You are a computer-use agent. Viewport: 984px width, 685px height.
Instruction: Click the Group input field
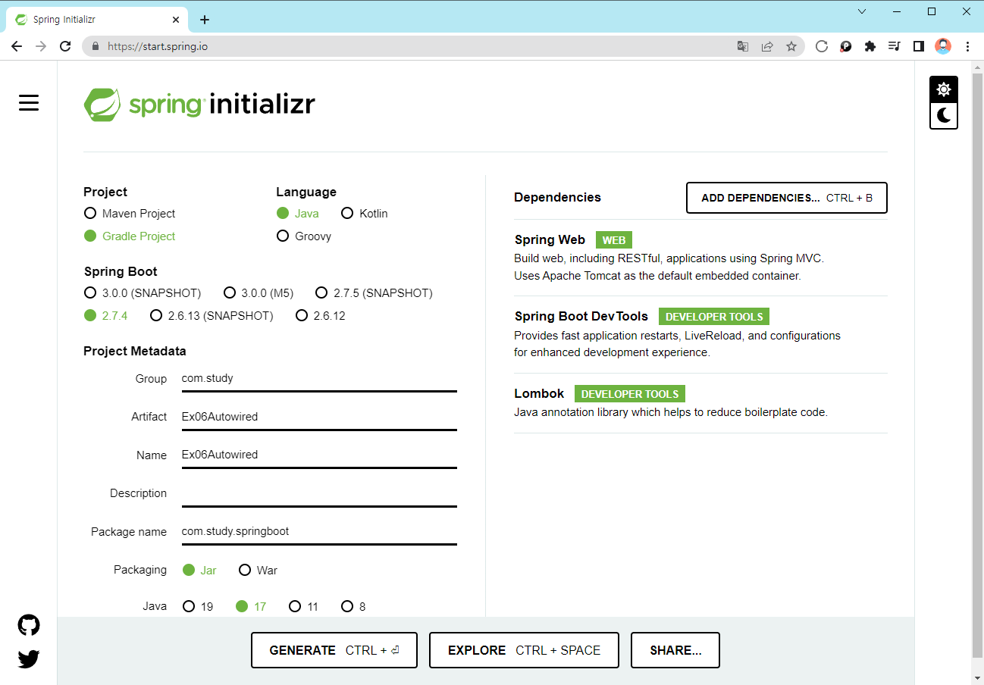319,379
